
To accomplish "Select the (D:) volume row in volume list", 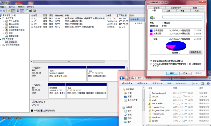I will tap(79, 21).
